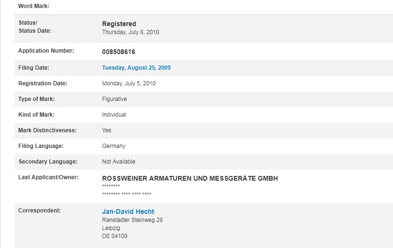Click the Filing Language value Germany
393x248 pixels.
pyautogui.click(x=114, y=146)
